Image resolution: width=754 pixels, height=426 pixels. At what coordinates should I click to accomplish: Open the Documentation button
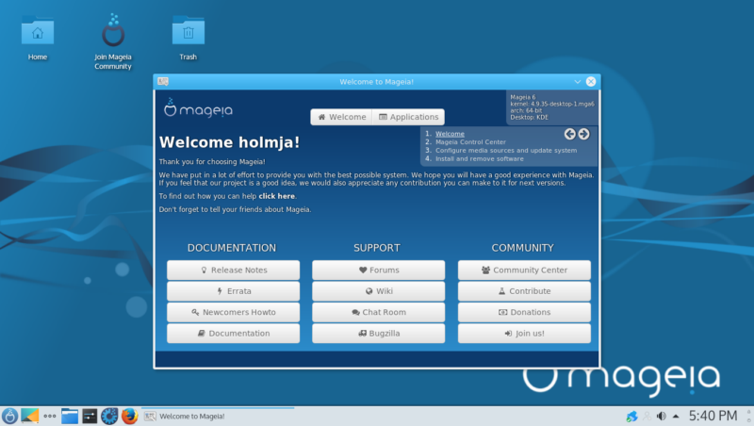click(x=233, y=334)
